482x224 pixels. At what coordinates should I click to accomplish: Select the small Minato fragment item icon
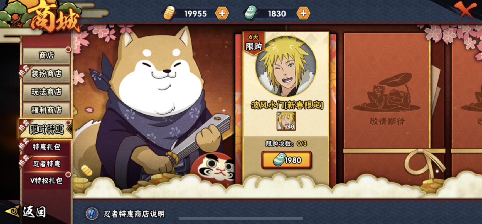pos(286,121)
